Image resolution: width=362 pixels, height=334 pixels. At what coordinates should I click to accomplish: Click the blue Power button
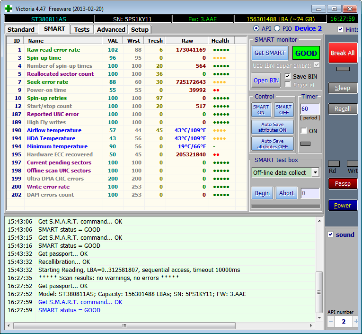coord(343,205)
